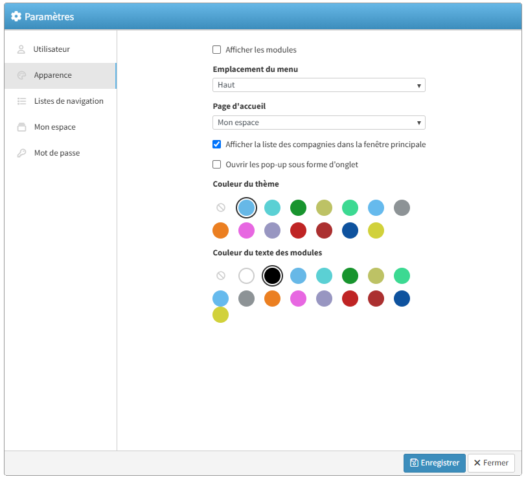Select the gray theme color

click(402, 208)
